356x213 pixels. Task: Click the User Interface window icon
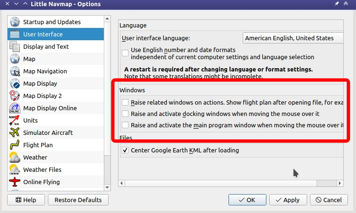[x=15, y=34]
